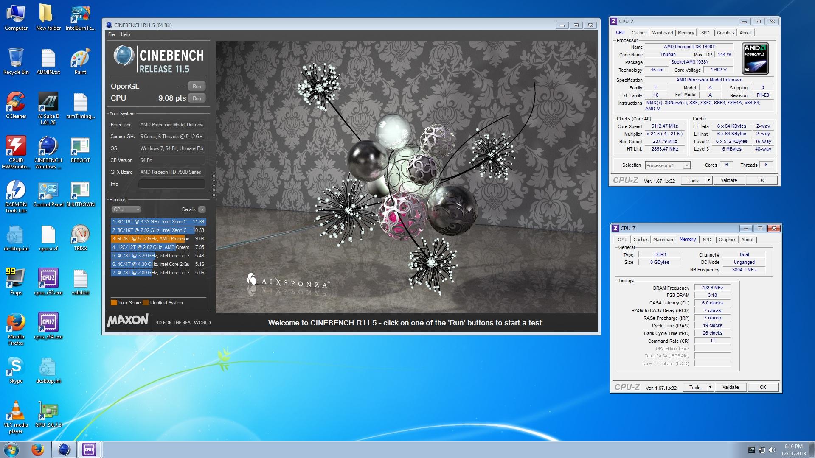This screenshot has height=458, width=815.
Task: Launch CINEBENCH Windows desktop shortcut
Action: point(48,153)
